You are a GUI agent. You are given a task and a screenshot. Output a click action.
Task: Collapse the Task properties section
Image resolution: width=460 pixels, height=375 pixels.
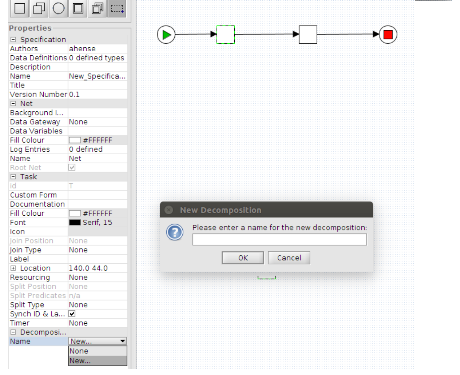[13, 177]
